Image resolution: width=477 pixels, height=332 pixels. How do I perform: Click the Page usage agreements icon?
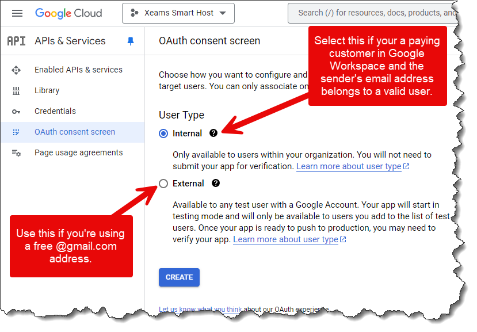(16, 152)
